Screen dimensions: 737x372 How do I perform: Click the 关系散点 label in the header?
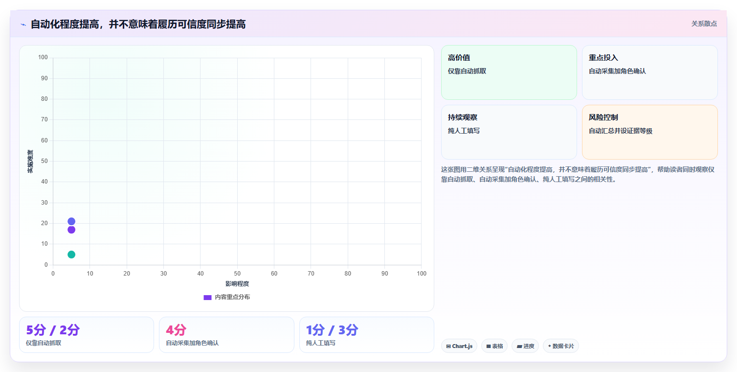pos(704,23)
